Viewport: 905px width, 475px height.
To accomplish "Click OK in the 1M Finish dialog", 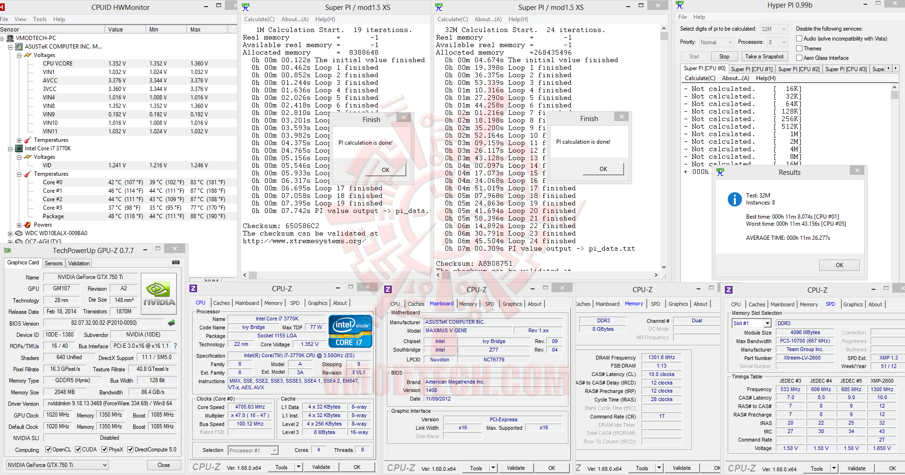I will tap(386, 170).
